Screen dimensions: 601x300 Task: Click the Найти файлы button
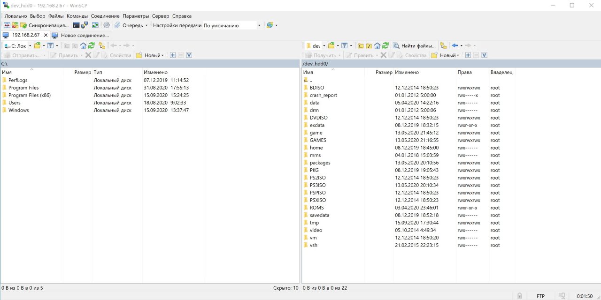tap(415, 45)
